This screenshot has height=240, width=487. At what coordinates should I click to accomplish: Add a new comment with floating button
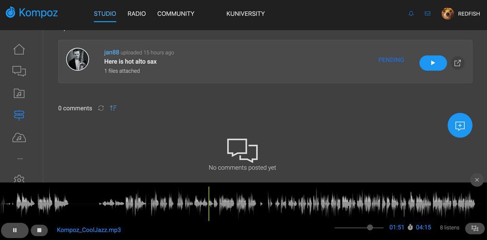pyautogui.click(x=460, y=126)
